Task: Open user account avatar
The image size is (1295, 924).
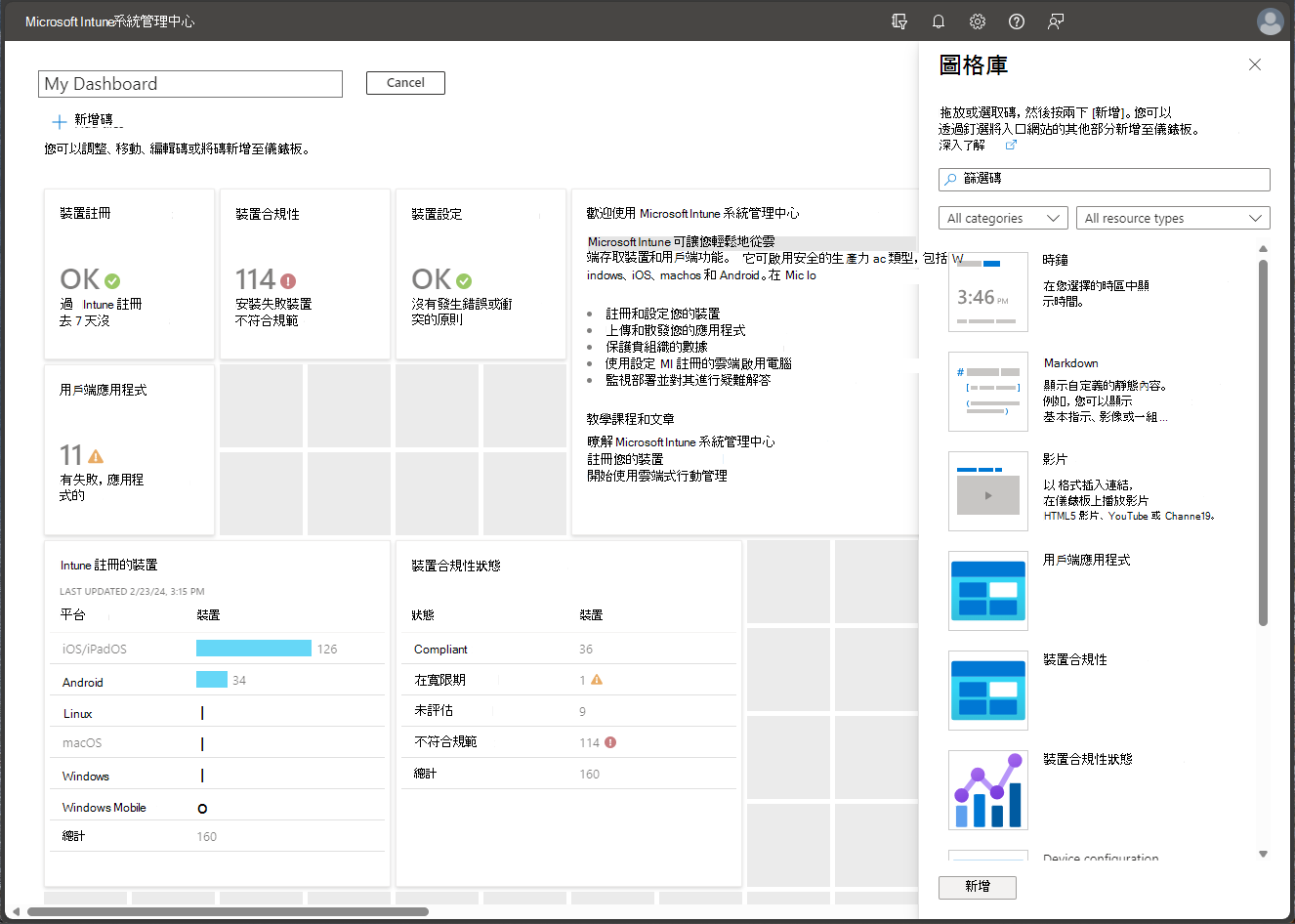Action: 1271,21
